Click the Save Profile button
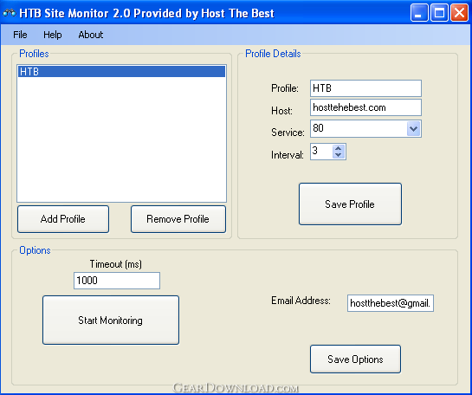 [350, 204]
